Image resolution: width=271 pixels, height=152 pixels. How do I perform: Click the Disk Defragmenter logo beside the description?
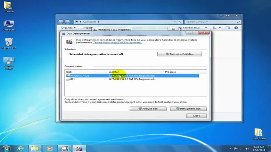(69, 42)
